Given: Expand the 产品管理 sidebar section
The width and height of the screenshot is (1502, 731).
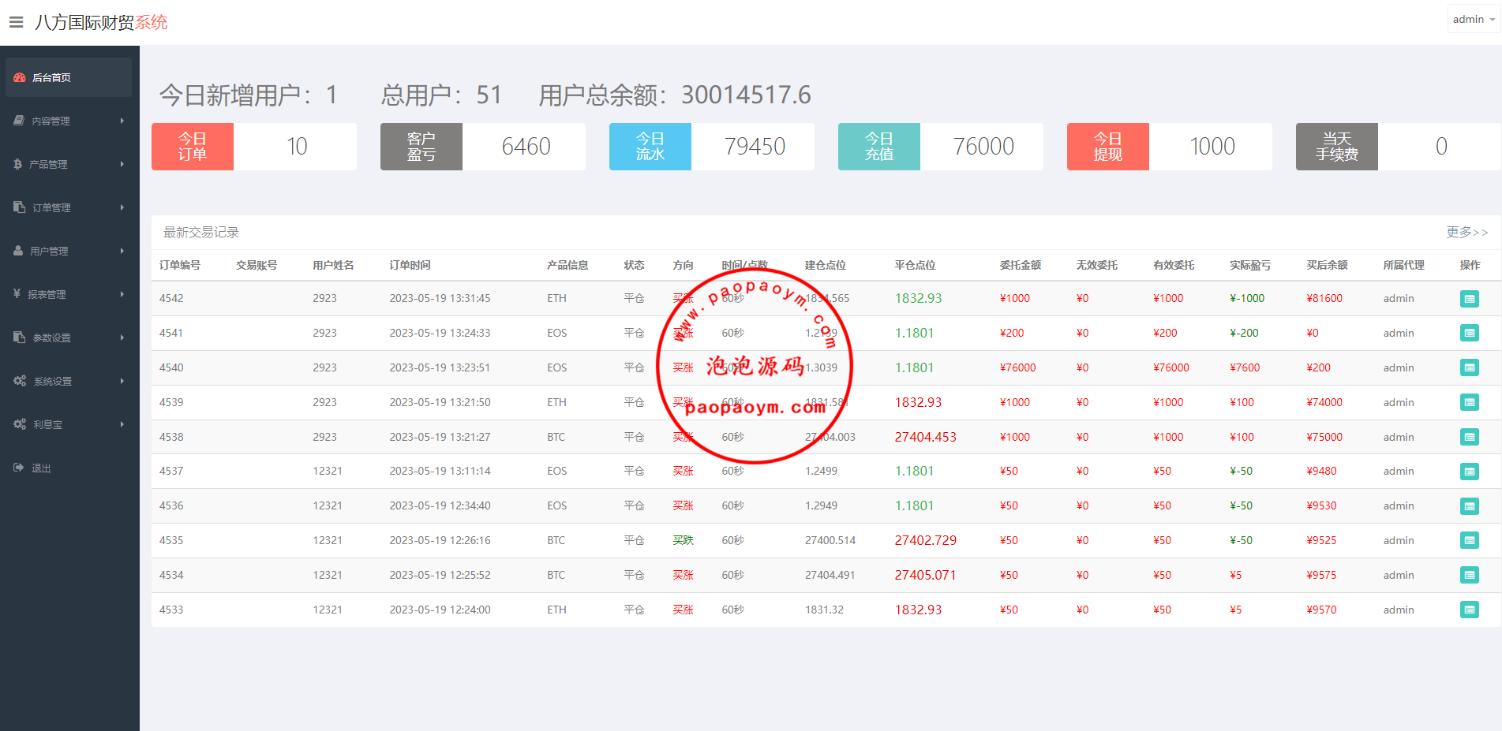Looking at the screenshot, I should [x=69, y=164].
